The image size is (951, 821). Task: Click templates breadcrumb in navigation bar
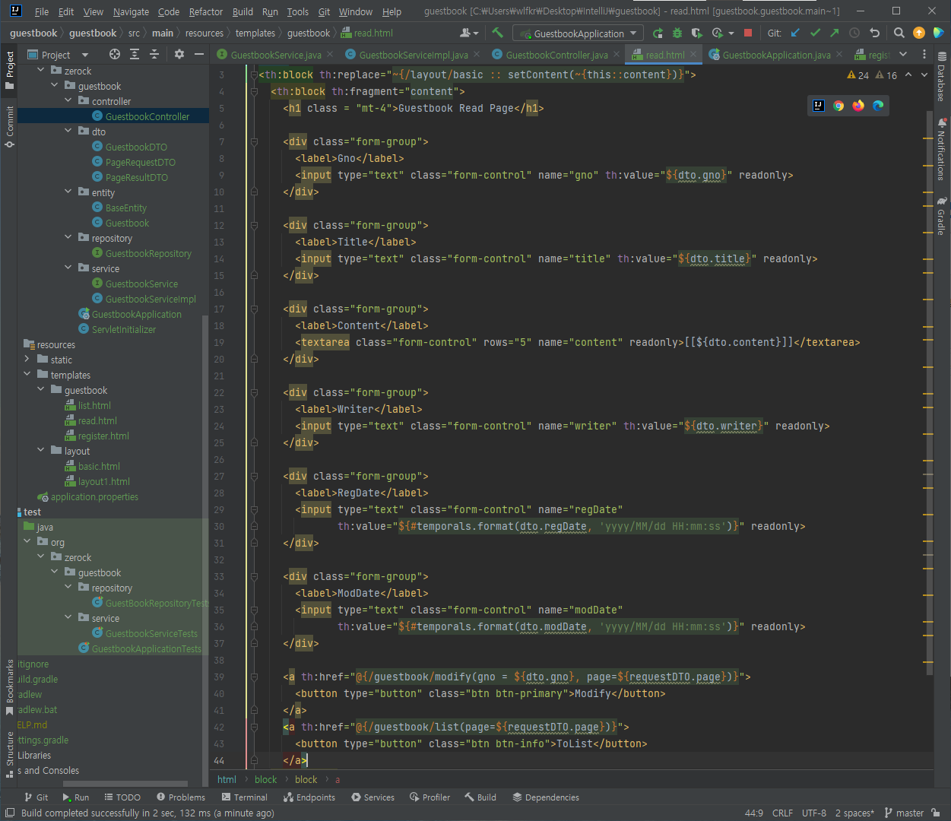point(255,33)
